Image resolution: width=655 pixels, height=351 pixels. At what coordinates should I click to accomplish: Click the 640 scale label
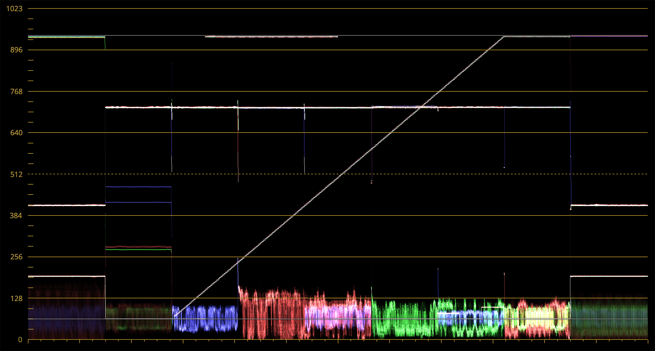16,133
